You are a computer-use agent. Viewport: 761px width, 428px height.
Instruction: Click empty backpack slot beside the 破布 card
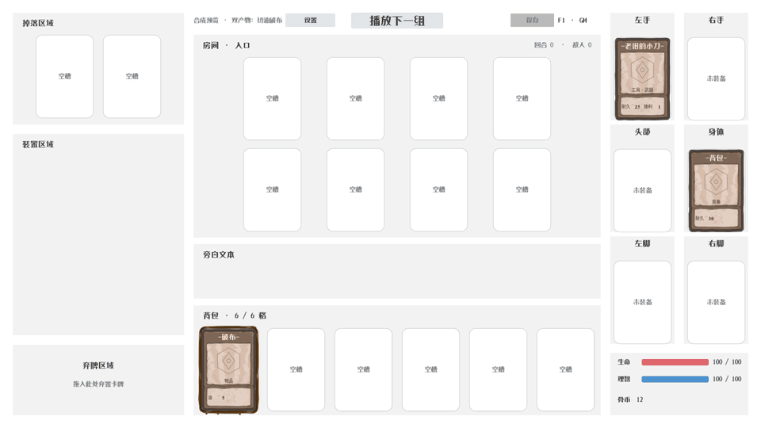click(x=296, y=369)
